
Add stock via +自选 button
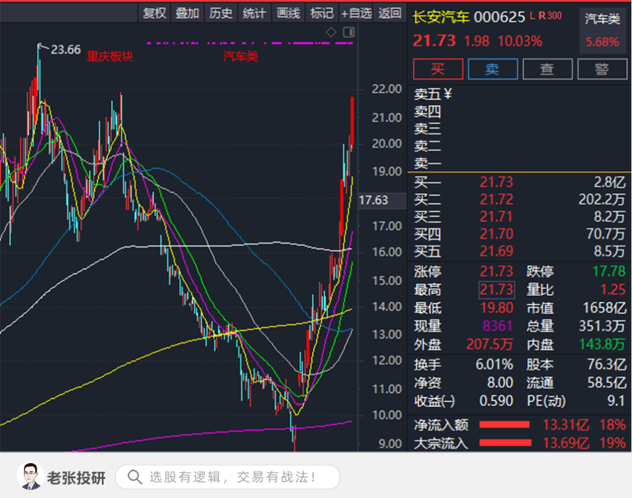[356, 13]
